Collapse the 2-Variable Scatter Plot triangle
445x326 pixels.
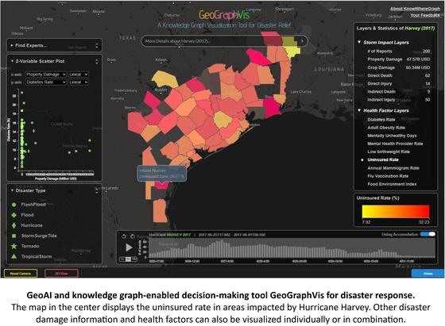12,61
